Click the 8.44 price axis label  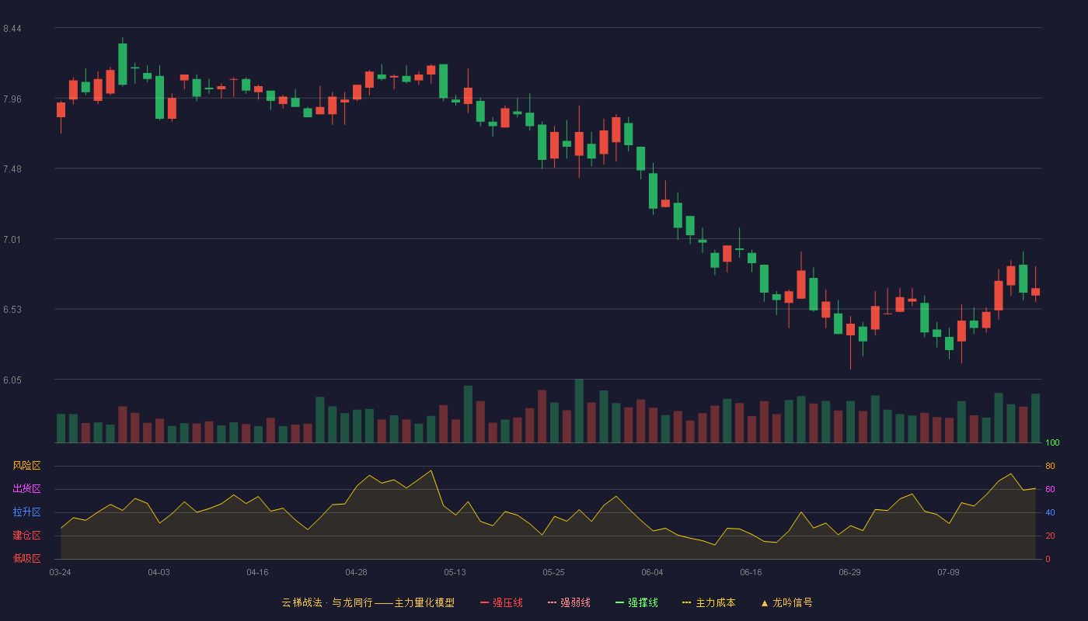12,29
